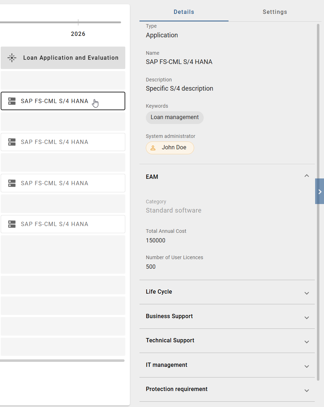324x407 pixels.
Task: Collapse the EAM section
Action: pyautogui.click(x=307, y=176)
